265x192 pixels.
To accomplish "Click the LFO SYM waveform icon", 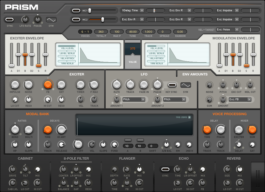I will click(186, 85).
